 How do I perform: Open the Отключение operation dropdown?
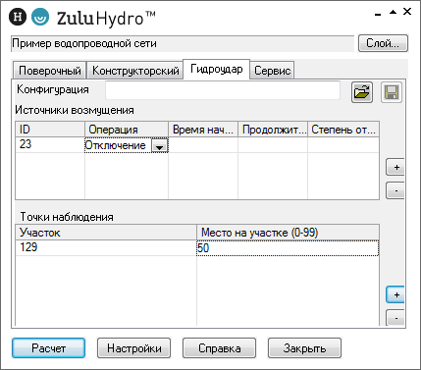[160, 146]
